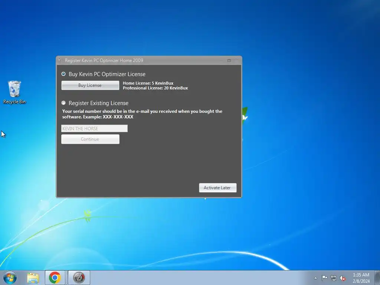This screenshot has width=380, height=285.
Task: Open File Explorer from the taskbar
Action: [33, 278]
